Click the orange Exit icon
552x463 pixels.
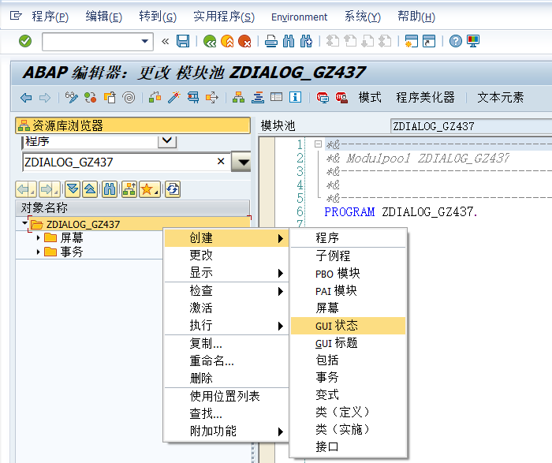227,41
